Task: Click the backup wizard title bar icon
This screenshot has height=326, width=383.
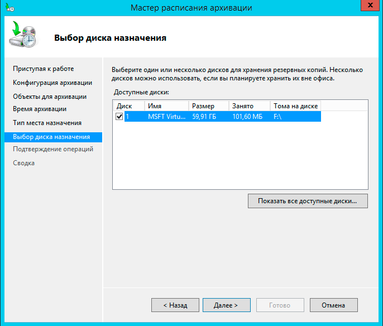Action: pos(10,8)
